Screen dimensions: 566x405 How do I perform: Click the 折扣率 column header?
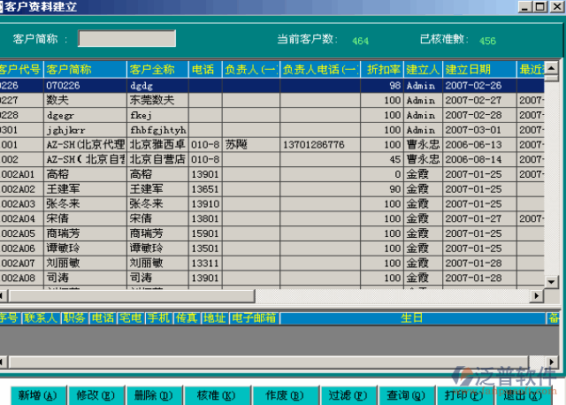[382, 70]
